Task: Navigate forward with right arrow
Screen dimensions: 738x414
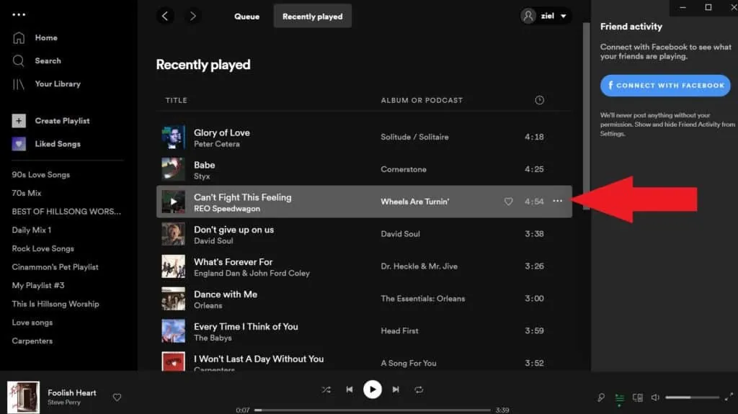Action: coord(193,16)
